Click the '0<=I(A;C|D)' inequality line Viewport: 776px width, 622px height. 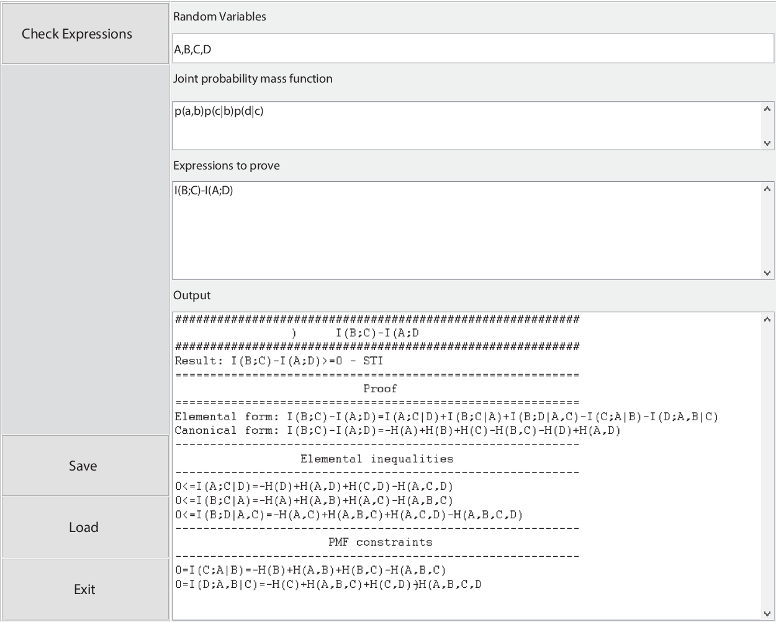point(314,486)
